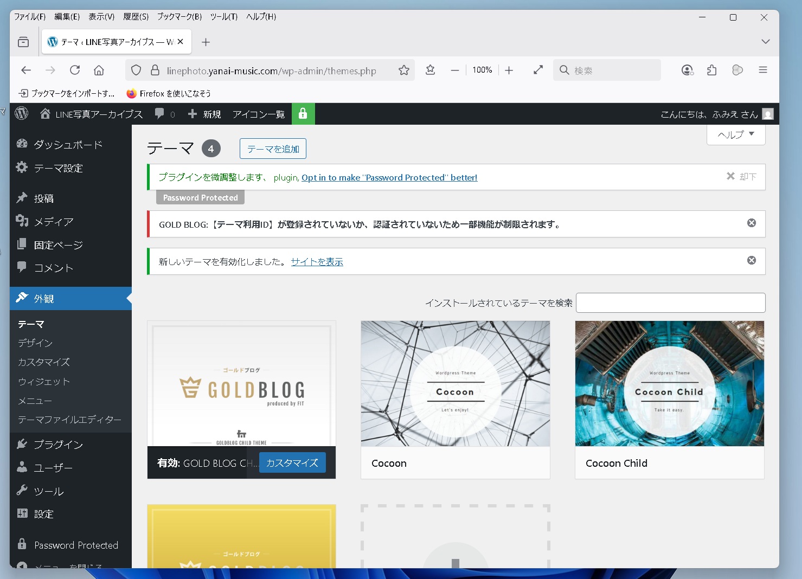Click the WordPress logo in the admin bar

pyautogui.click(x=22, y=113)
